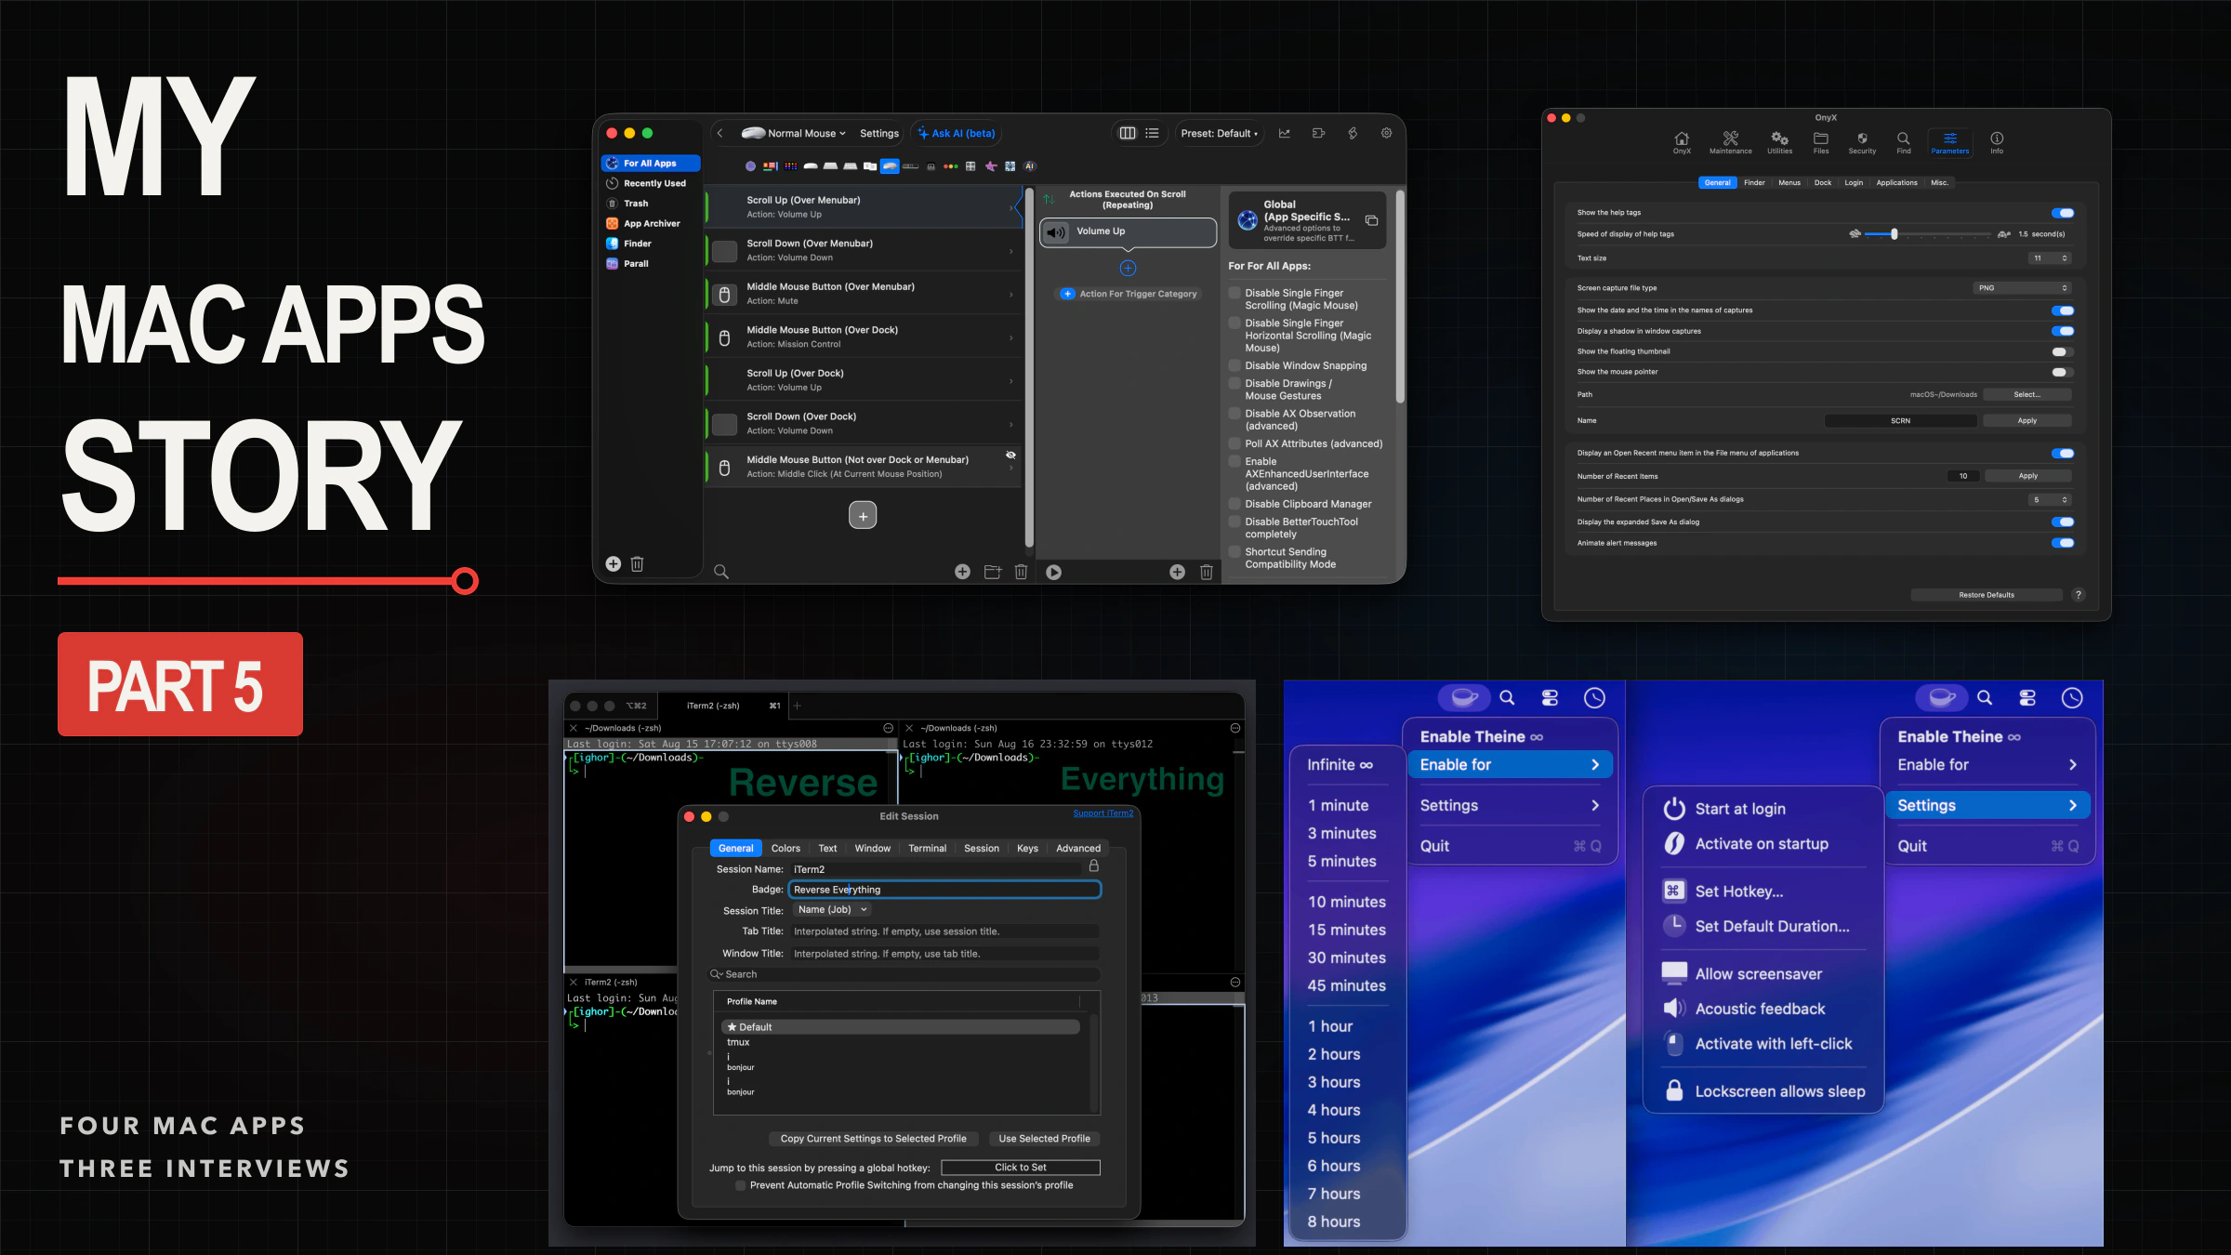Click the Badge text field
2231x1255 pixels.
click(x=944, y=890)
